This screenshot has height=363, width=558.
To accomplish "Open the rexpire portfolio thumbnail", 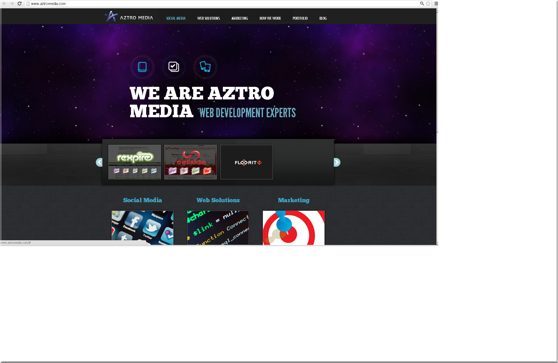I will click(x=135, y=162).
